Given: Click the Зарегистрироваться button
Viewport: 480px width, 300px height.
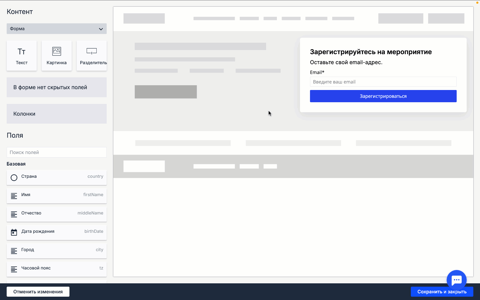Looking at the screenshot, I should [x=383, y=96].
